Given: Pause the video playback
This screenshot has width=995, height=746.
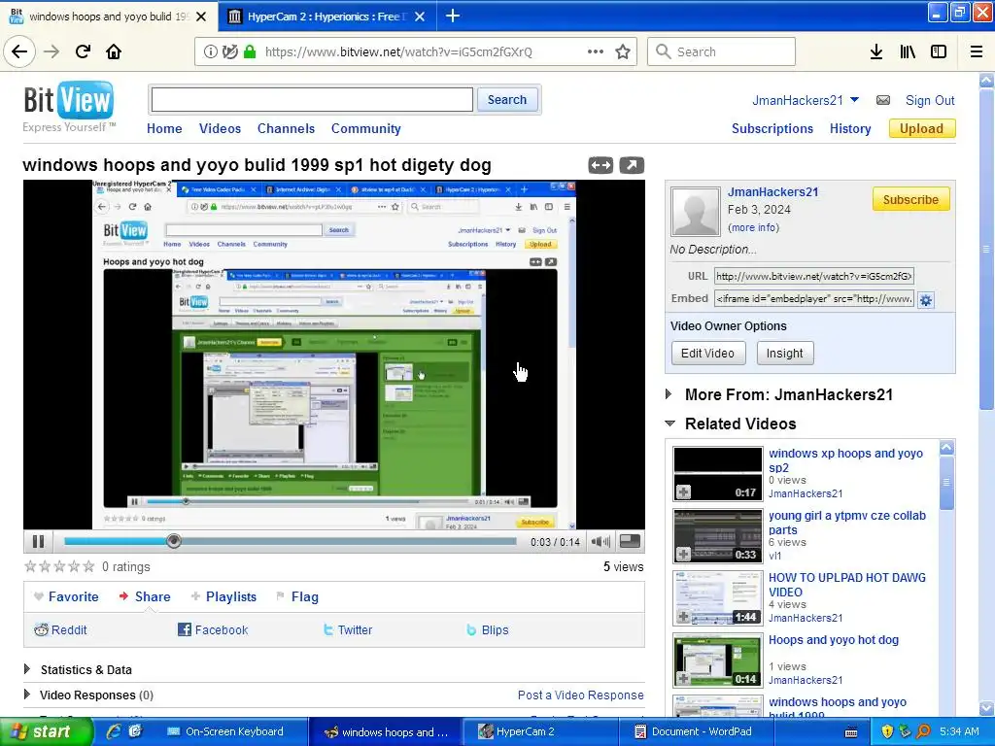Looking at the screenshot, I should (38, 541).
